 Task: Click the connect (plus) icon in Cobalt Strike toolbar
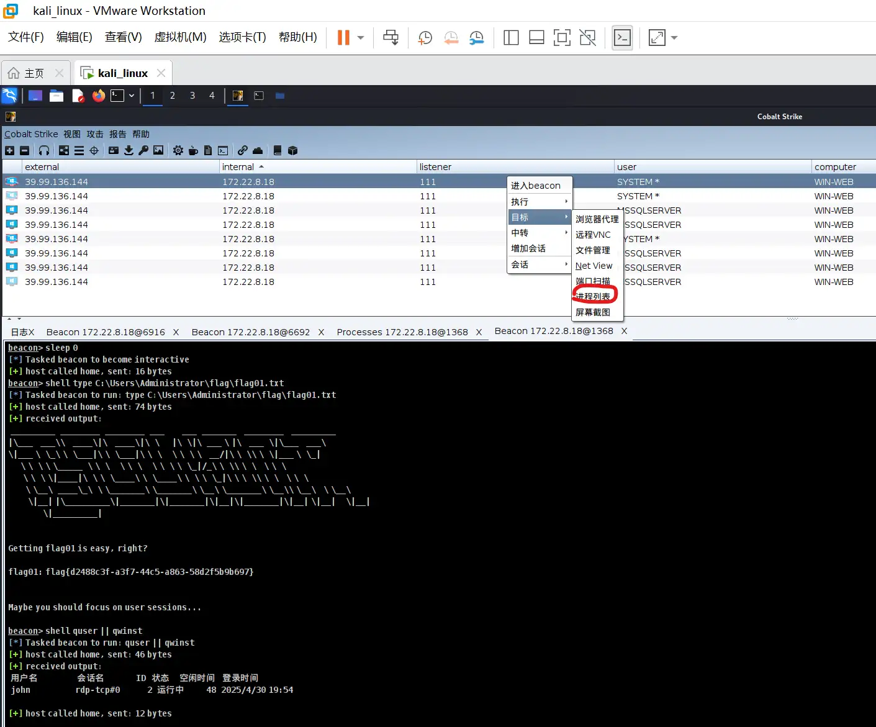click(9, 150)
